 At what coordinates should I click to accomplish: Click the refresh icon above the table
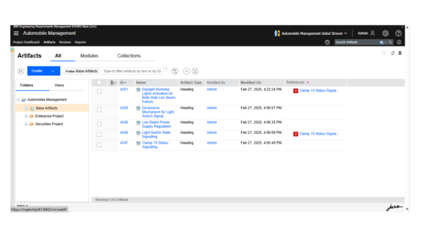[392, 53]
